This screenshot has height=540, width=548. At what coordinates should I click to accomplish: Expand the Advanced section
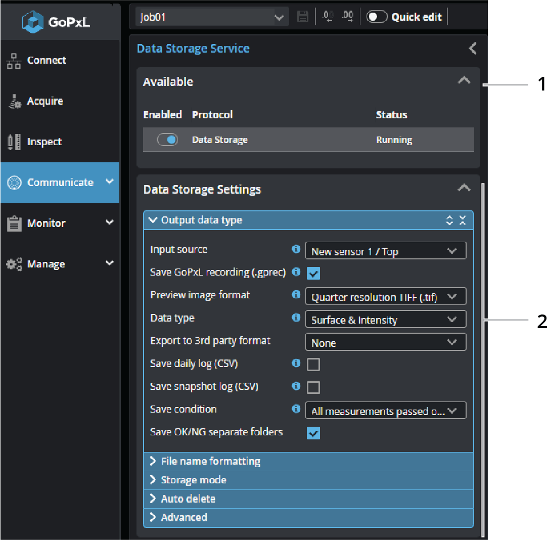point(184,517)
